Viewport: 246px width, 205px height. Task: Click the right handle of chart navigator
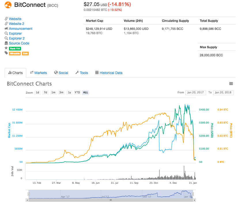click(x=193, y=194)
